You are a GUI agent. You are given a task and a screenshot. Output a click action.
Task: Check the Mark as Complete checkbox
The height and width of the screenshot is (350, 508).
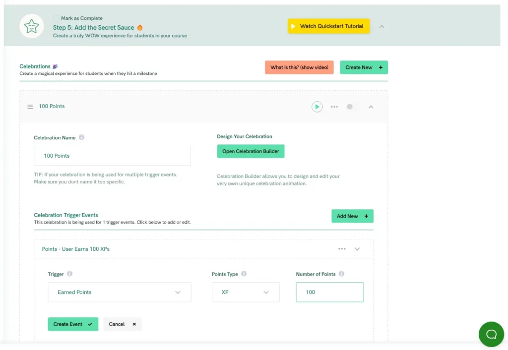coord(56,18)
